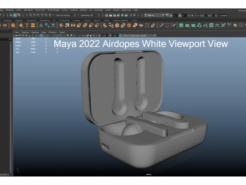Click the square with X shelf icon
This screenshot has width=246, height=185.
(147, 25)
